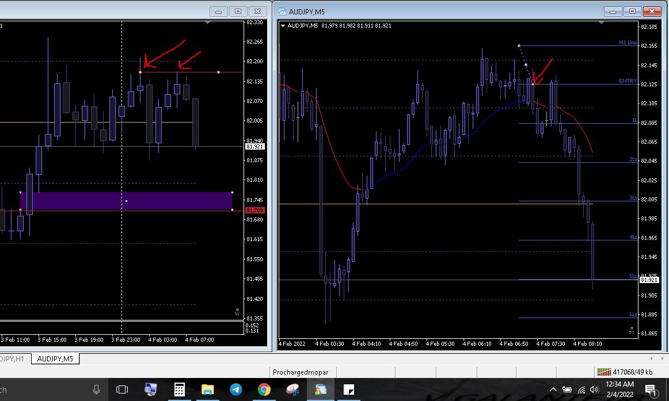Click the 417068/49 kb connection status indicator
The height and width of the screenshot is (401, 669).
[x=624, y=372]
